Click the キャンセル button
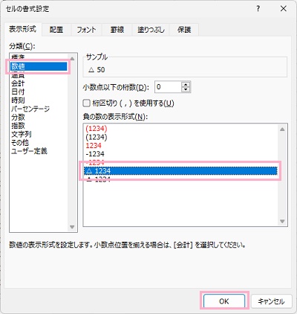 tap(271, 301)
